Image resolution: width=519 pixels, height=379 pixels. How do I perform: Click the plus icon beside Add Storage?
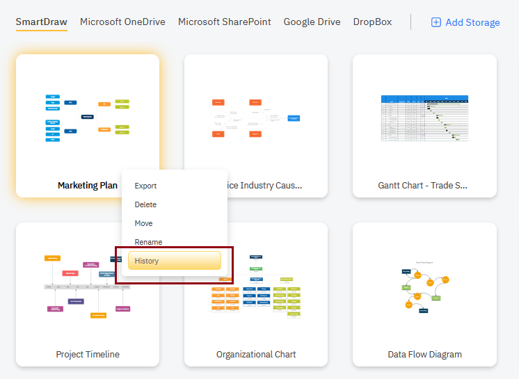click(436, 22)
